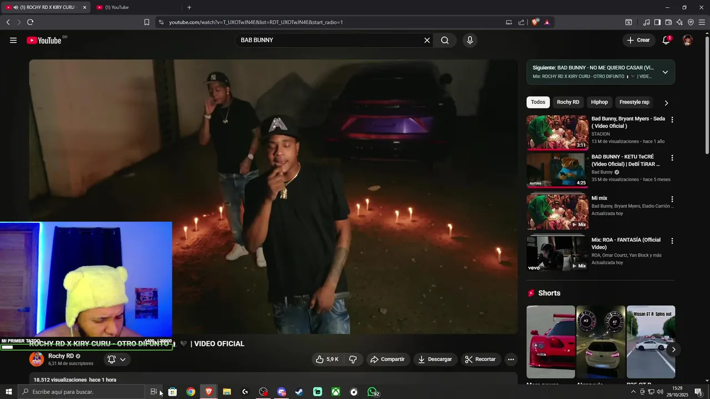Open the red Ferrari Short thumbnail

click(x=551, y=342)
